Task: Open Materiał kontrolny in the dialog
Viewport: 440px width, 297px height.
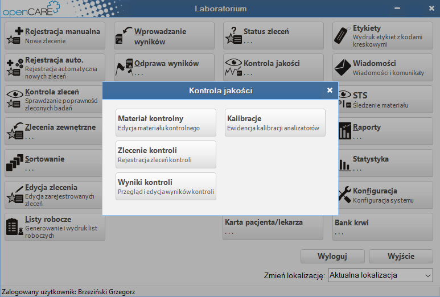Action: click(166, 122)
